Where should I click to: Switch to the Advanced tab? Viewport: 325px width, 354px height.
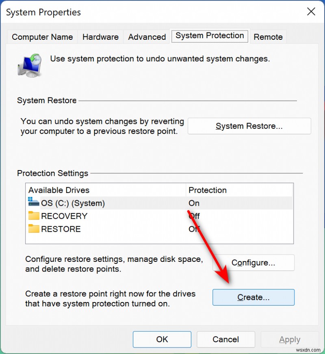point(146,37)
